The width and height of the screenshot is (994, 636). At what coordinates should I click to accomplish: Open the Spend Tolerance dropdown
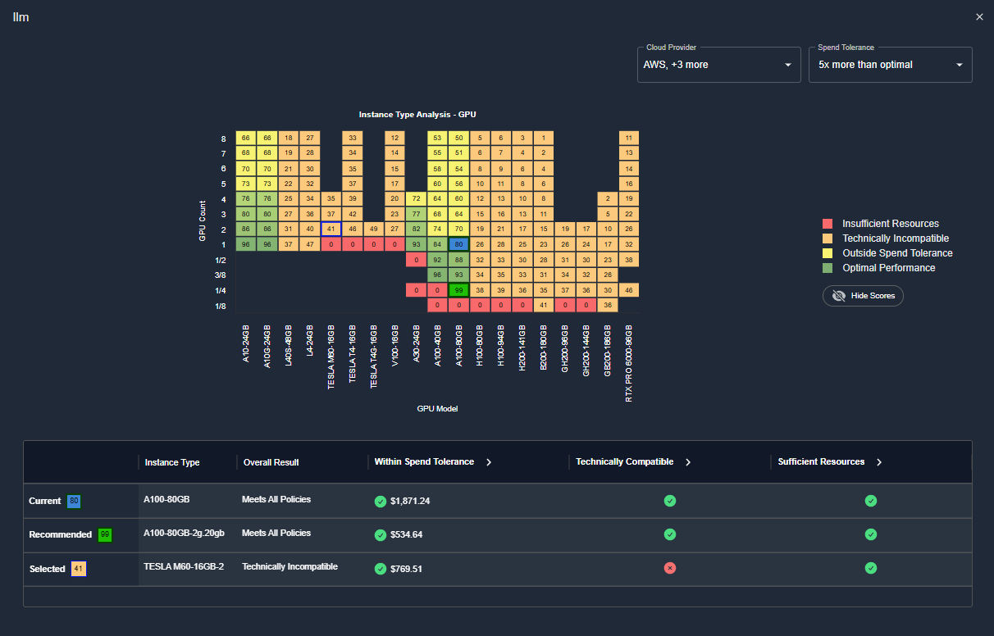pyautogui.click(x=891, y=65)
